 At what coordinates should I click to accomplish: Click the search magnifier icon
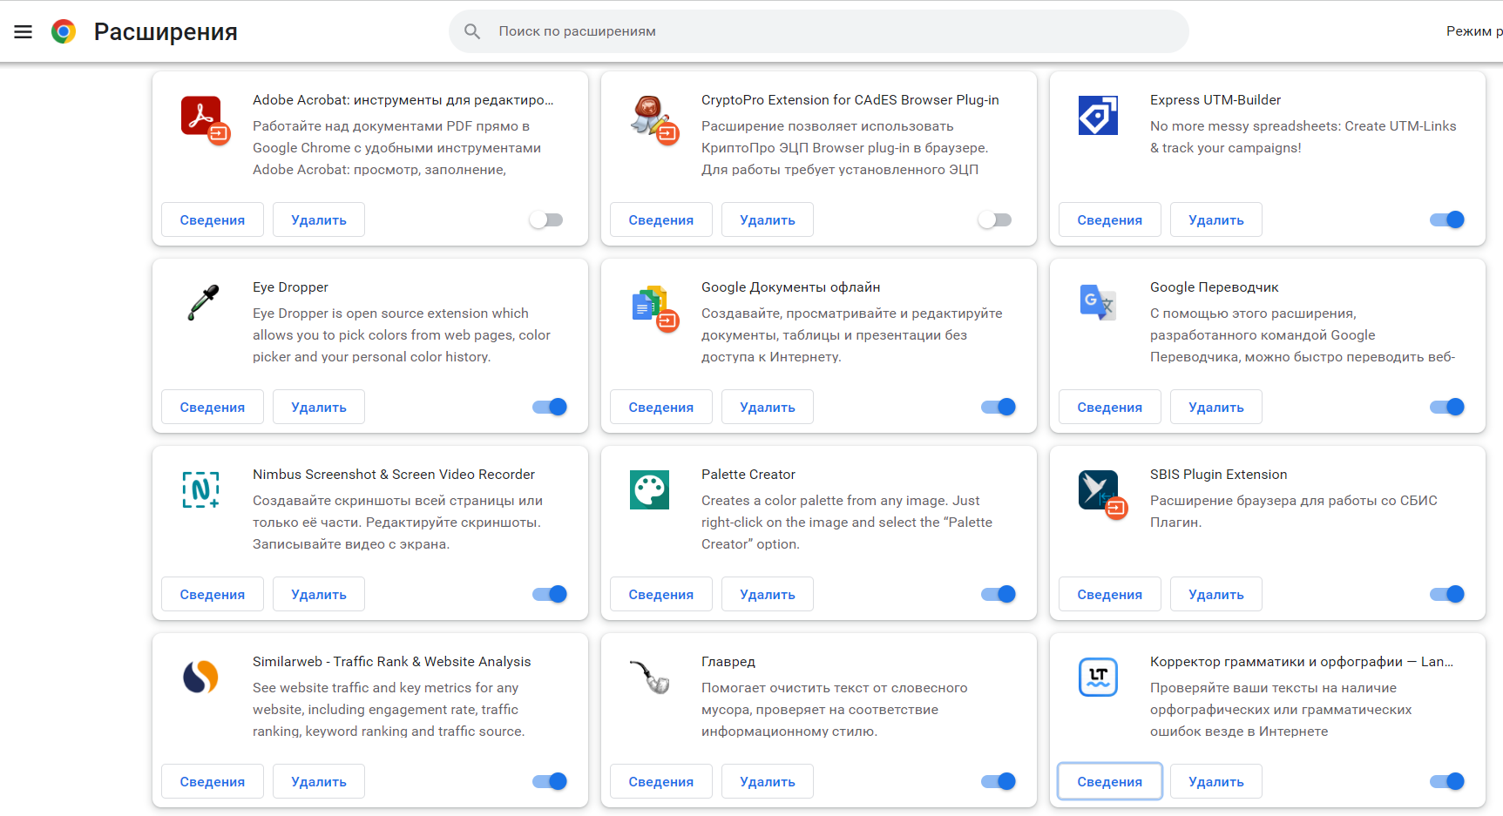472,31
